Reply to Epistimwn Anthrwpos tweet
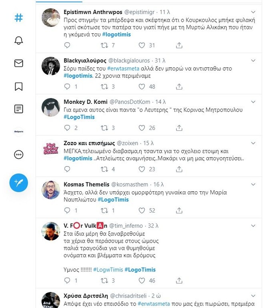264x308 pixels. tap(67, 45)
